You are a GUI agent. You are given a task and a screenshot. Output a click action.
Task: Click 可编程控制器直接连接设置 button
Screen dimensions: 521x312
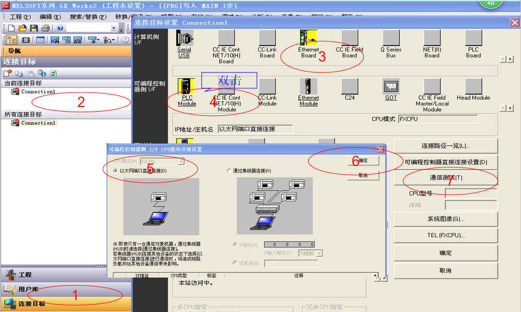(x=446, y=162)
